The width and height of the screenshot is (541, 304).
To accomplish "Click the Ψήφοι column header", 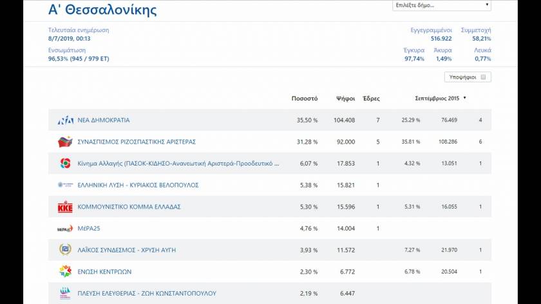I will tap(346, 99).
